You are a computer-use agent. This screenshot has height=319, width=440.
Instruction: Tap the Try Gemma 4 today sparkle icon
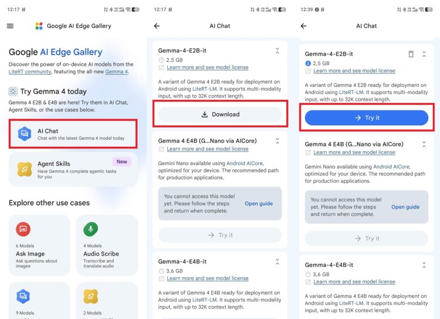click(x=13, y=91)
